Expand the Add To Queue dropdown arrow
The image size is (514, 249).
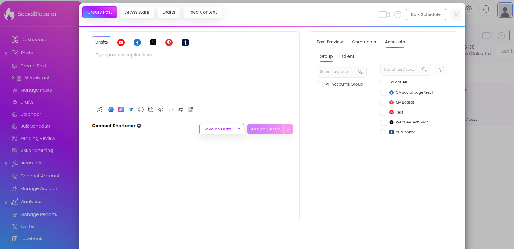click(x=288, y=129)
